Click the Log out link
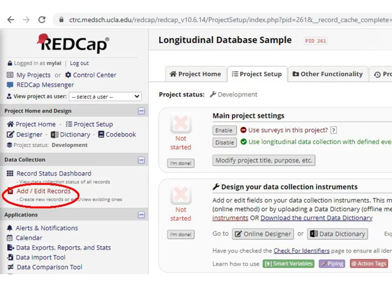The height and width of the screenshot is (294, 392). click(79, 63)
